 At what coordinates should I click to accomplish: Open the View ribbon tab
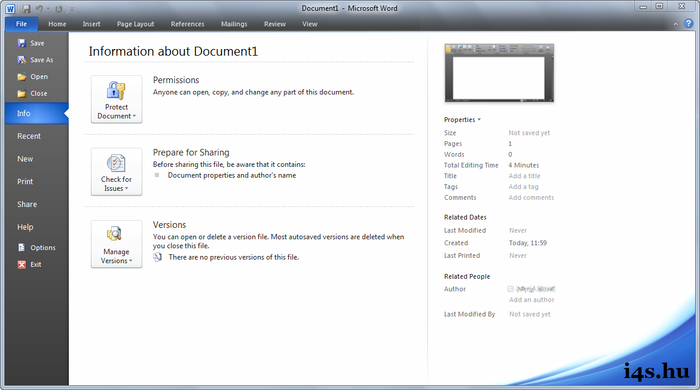point(310,24)
